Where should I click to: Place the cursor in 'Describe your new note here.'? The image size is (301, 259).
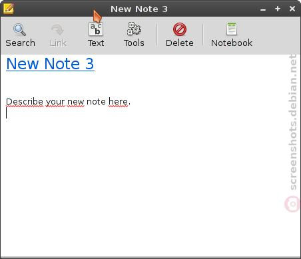click(x=68, y=102)
